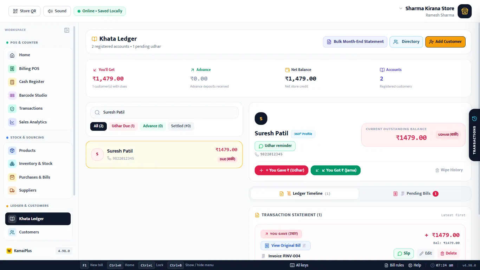Send Udhar reminder via WhatsApp
The width and height of the screenshot is (480, 270).
[x=275, y=146]
